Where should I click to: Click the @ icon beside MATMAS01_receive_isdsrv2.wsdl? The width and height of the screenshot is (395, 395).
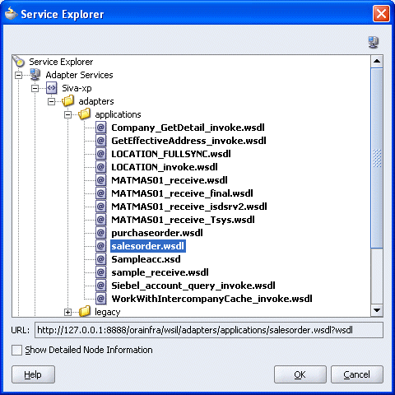(x=100, y=207)
